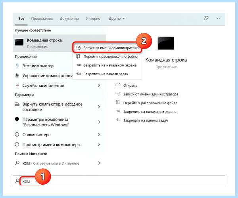Click magnifier icon beside ком web result
Image resolution: width=238 pixels, height=198 pixels.
[x=17, y=163]
